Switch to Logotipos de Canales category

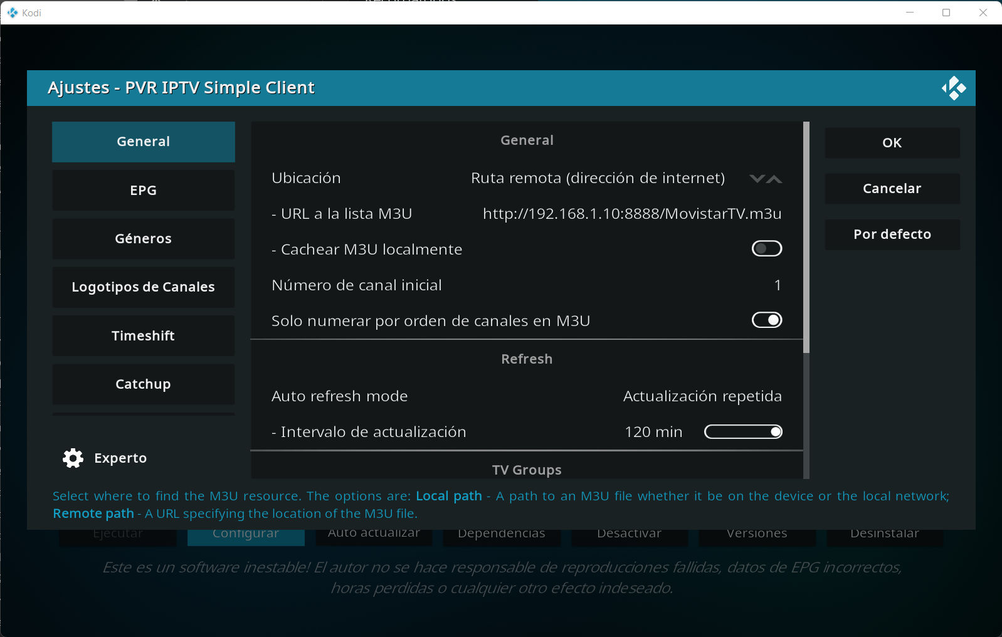(144, 287)
